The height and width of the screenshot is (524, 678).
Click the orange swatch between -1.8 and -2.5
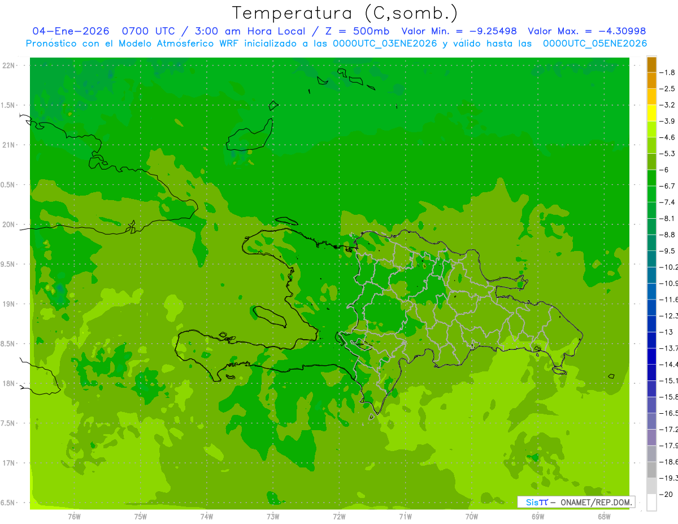(x=651, y=81)
